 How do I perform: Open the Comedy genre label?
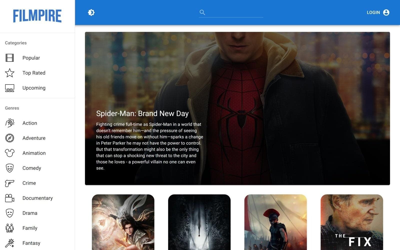click(x=32, y=168)
